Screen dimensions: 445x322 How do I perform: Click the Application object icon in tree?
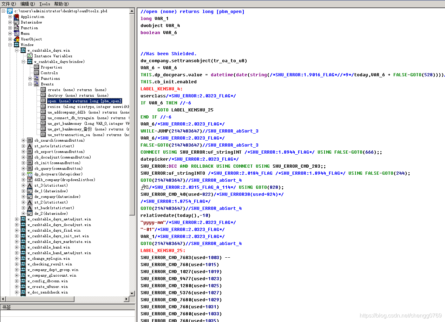coord(17,17)
